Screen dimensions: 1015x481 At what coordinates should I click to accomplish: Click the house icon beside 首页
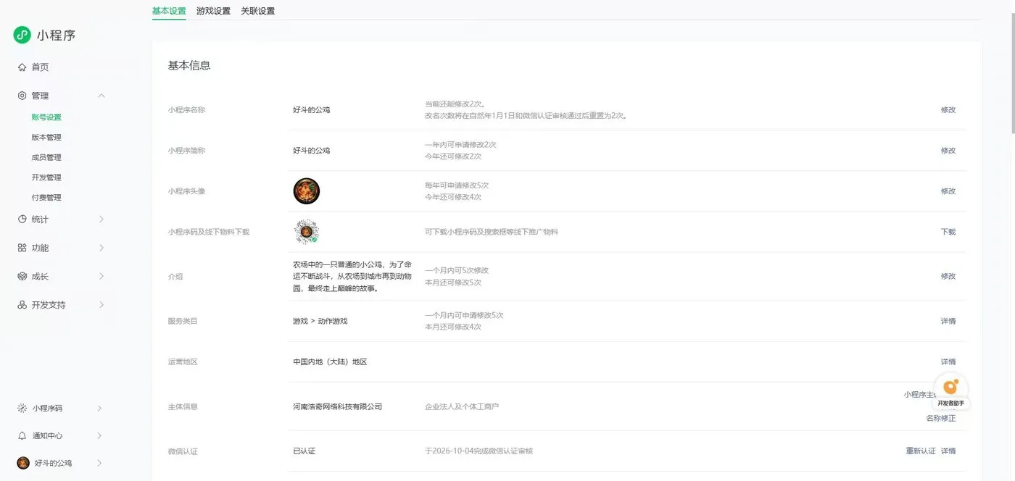coord(22,67)
